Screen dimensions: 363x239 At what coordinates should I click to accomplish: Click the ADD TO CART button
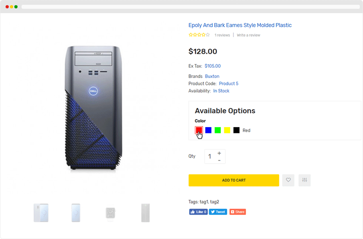click(234, 180)
